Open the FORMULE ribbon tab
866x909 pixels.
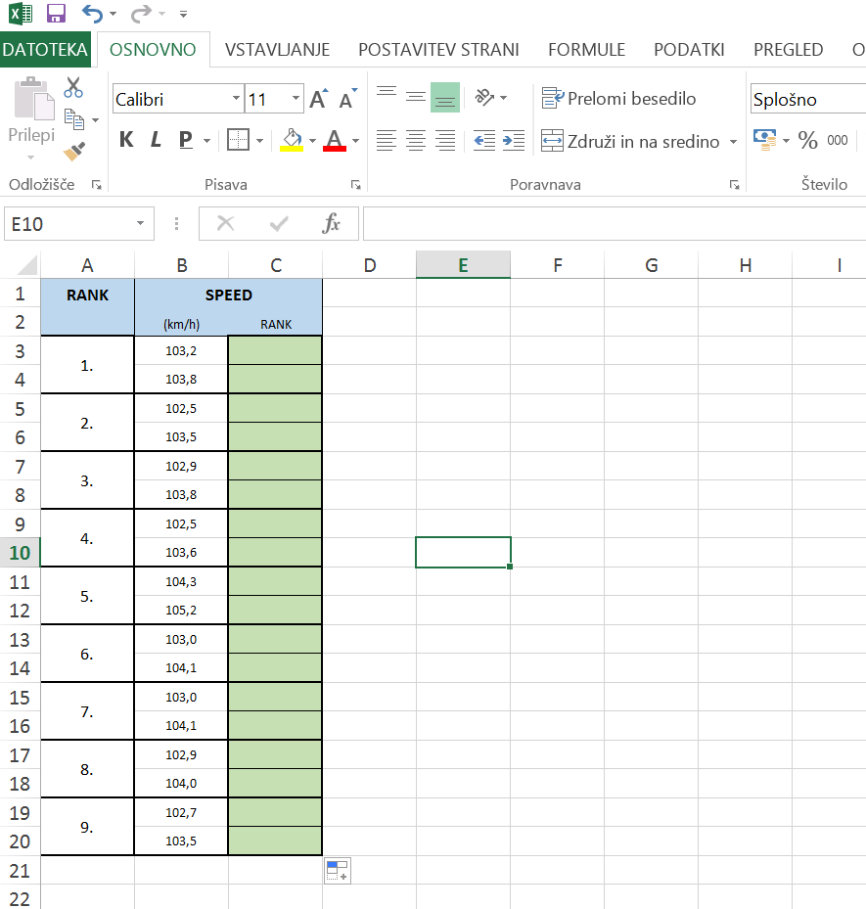pos(586,50)
